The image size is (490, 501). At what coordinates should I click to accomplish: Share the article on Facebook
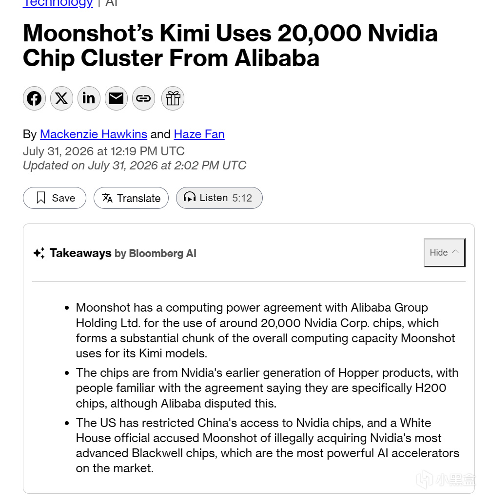click(x=34, y=98)
